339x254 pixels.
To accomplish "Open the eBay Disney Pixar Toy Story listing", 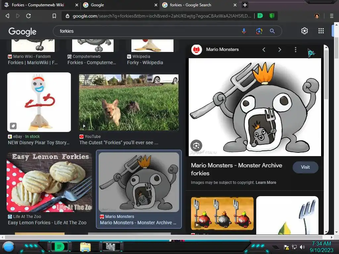I will click(x=39, y=143).
